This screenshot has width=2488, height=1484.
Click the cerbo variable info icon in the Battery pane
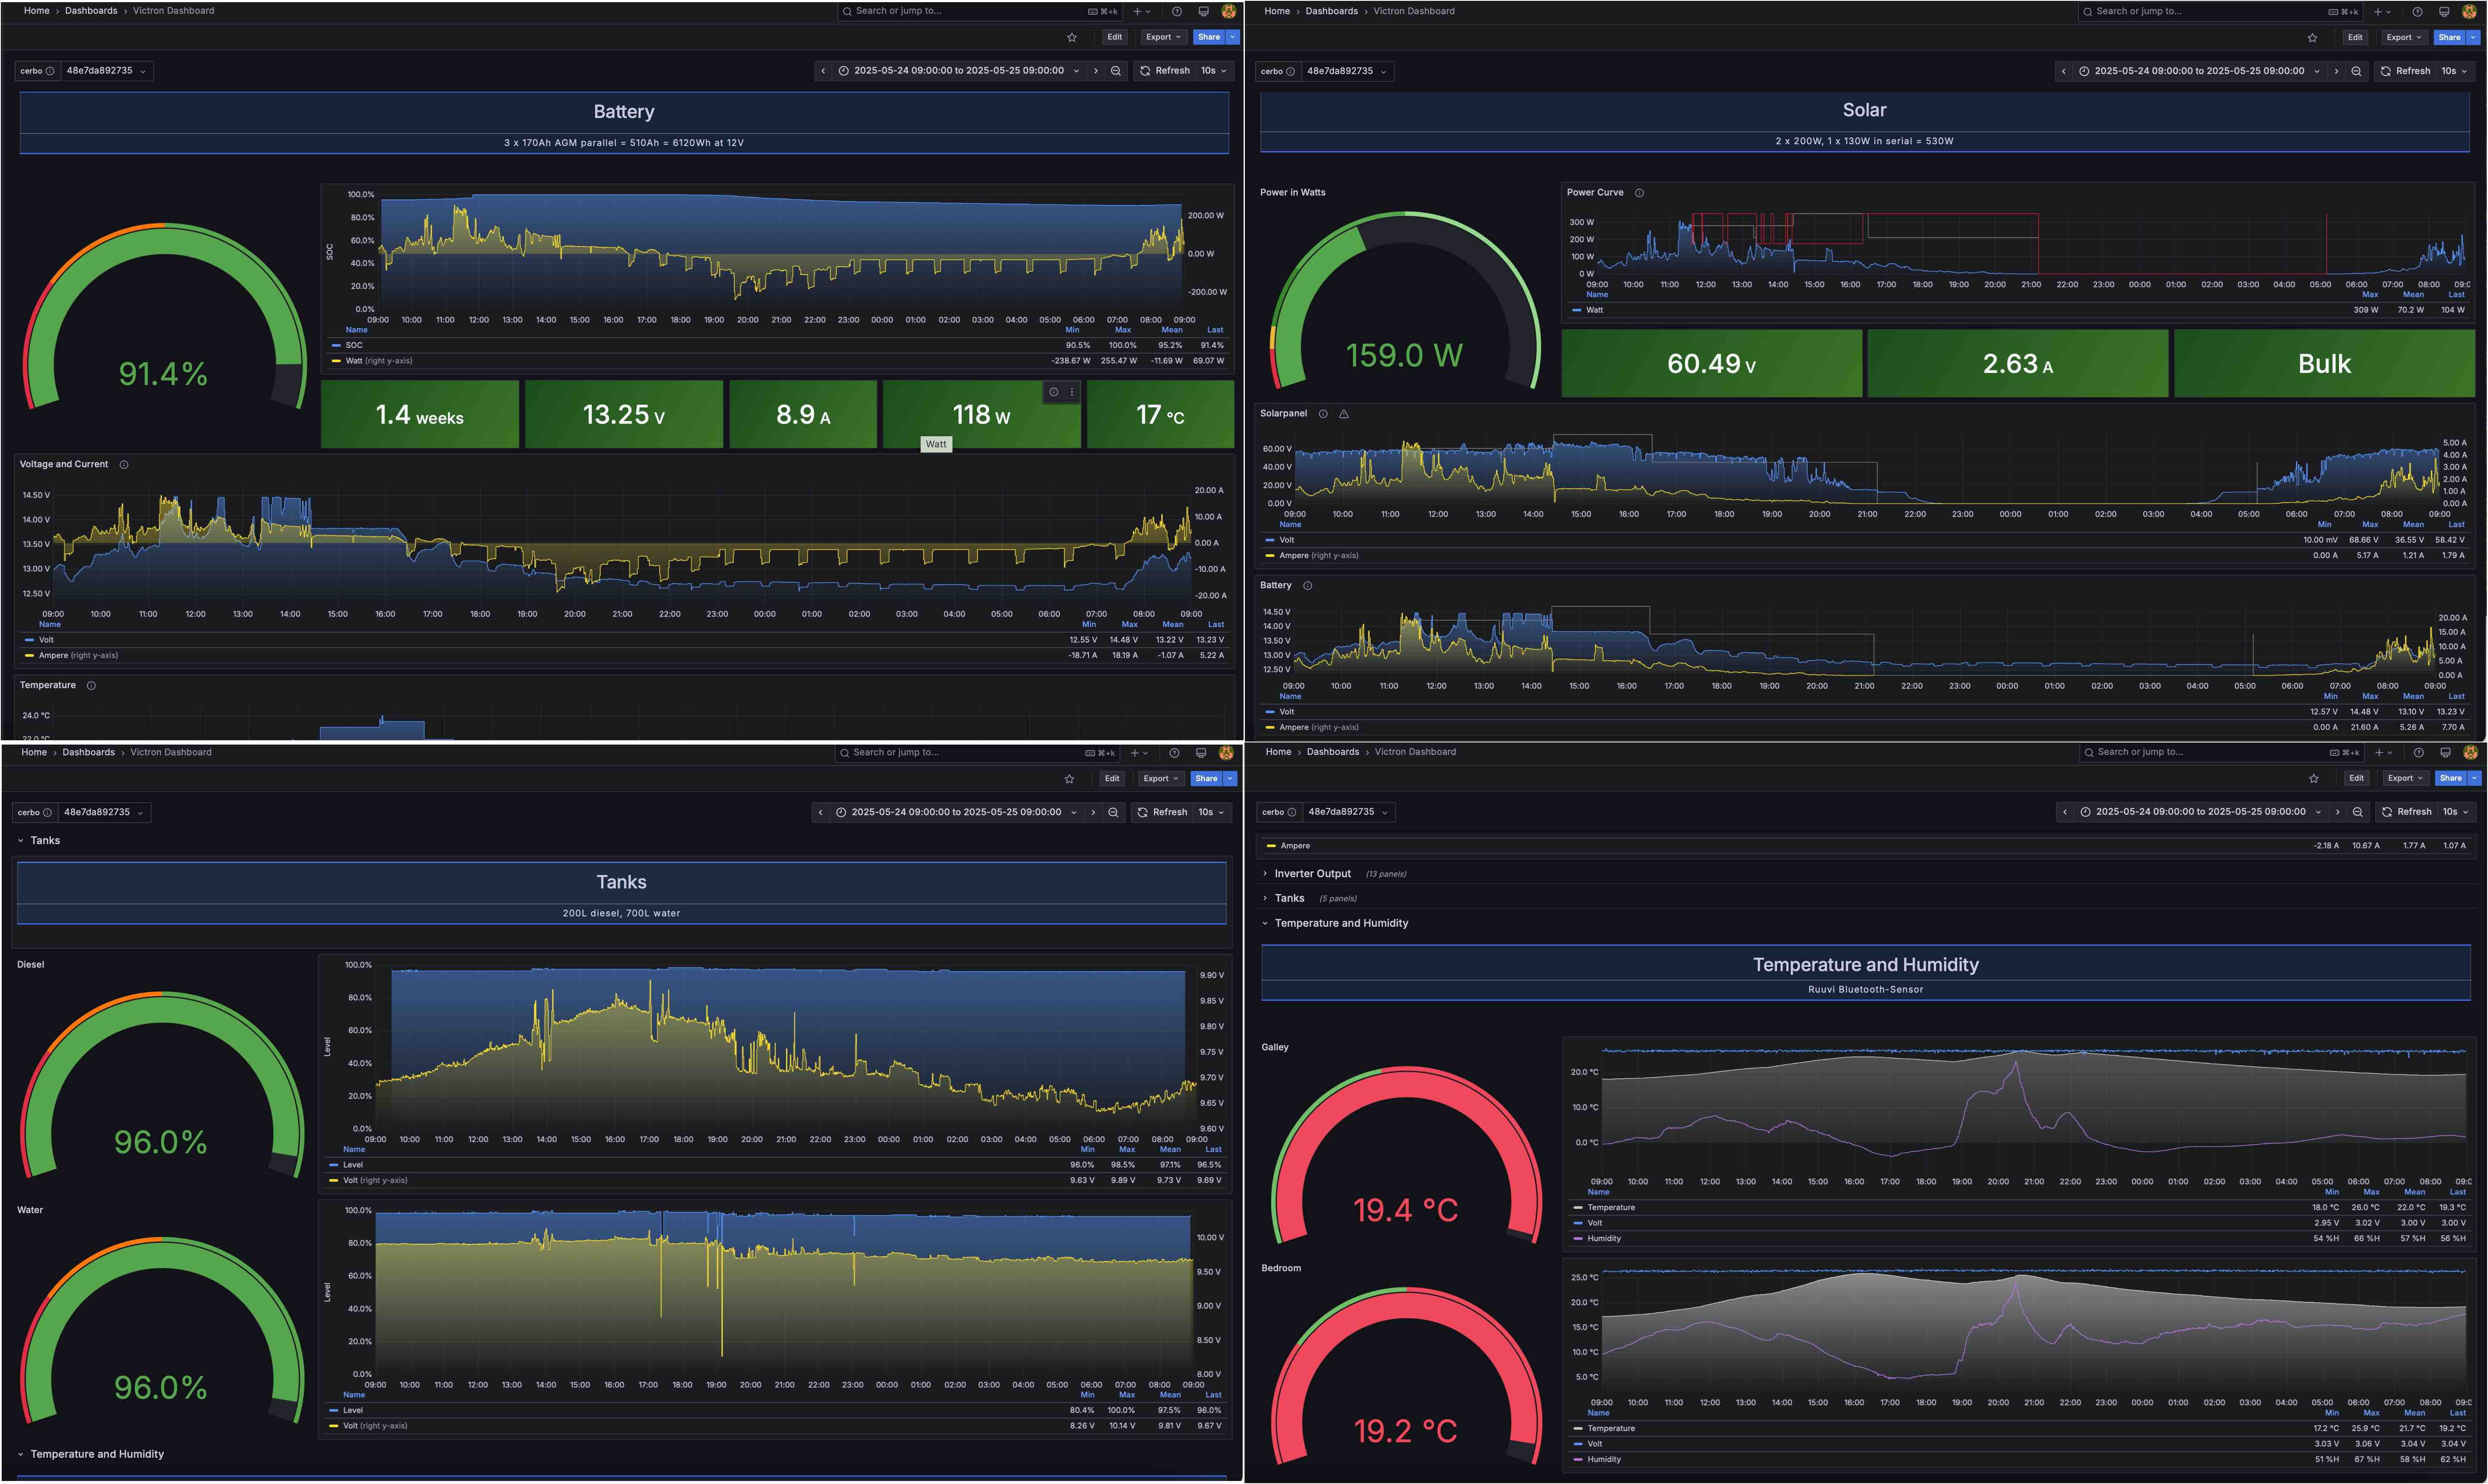(x=50, y=71)
